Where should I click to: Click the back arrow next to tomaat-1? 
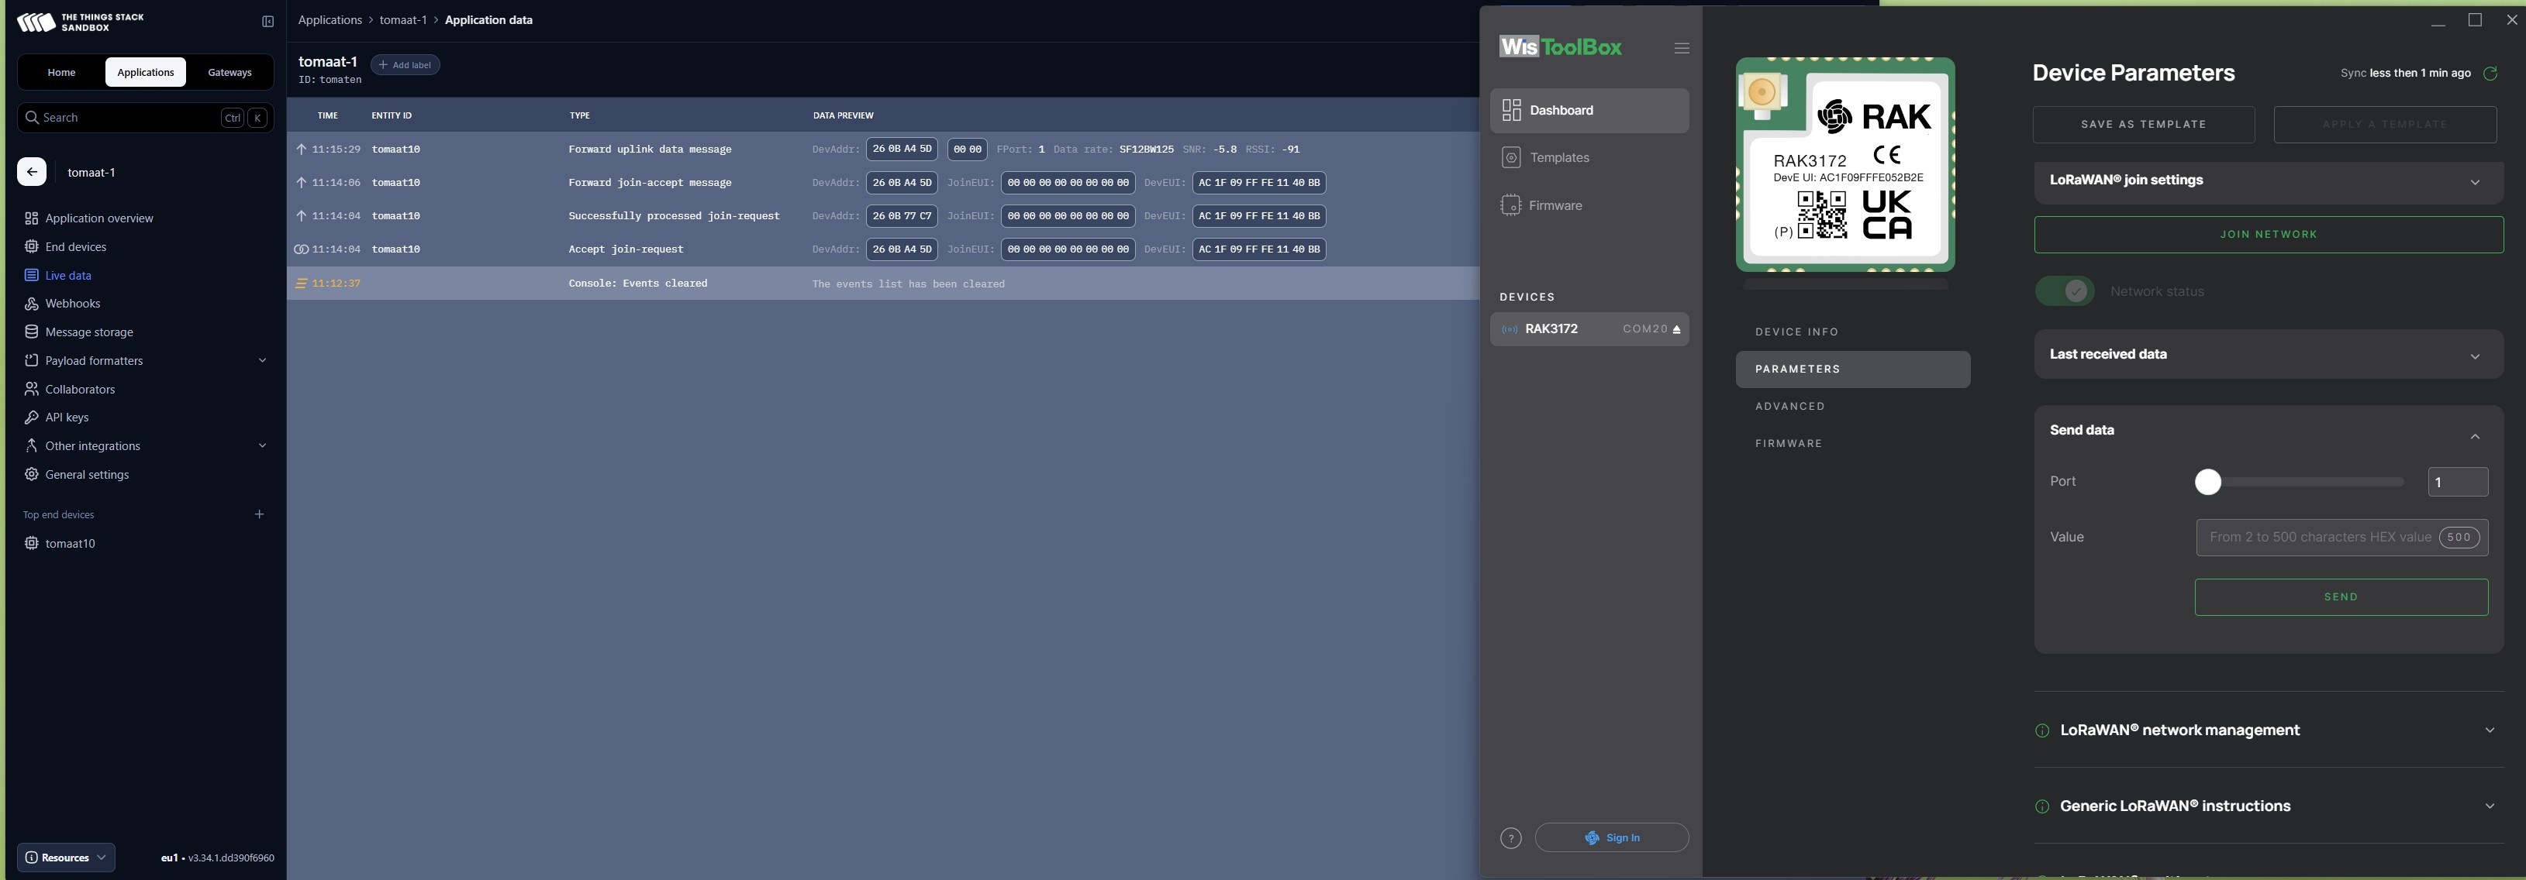pyautogui.click(x=31, y=171)
